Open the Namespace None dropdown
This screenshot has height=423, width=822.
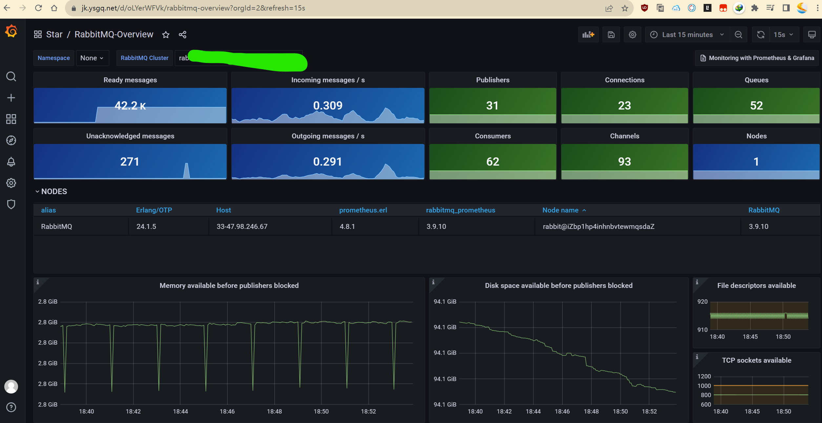92,58
